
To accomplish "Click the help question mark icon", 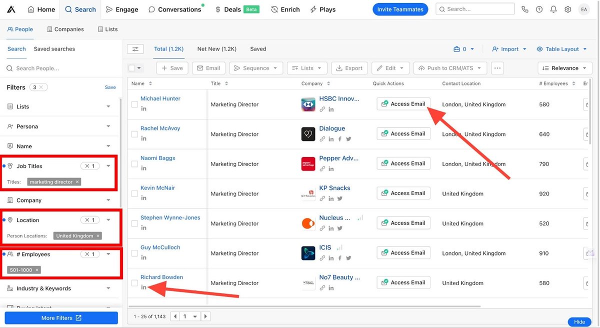I will coord(539,8).
